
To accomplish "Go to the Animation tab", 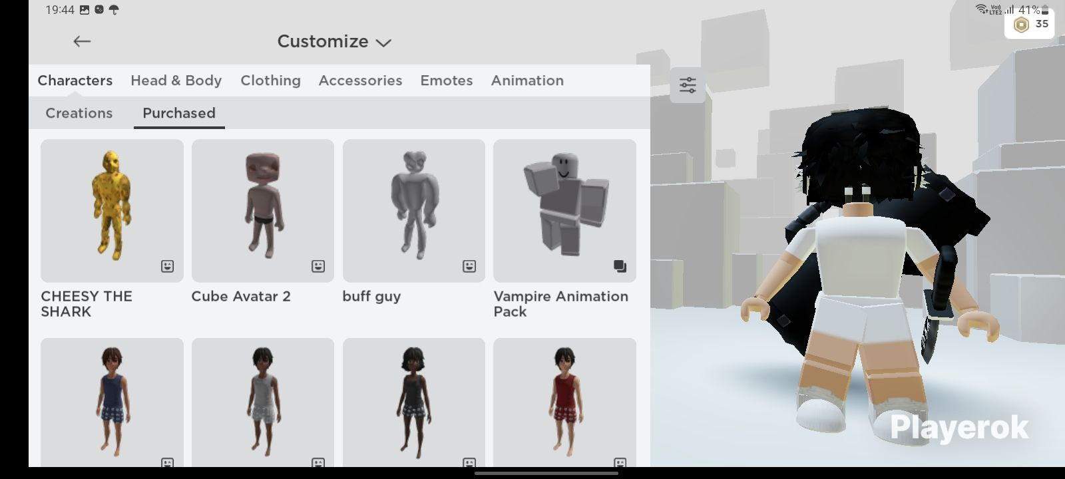I will click(x=527, y=80).
